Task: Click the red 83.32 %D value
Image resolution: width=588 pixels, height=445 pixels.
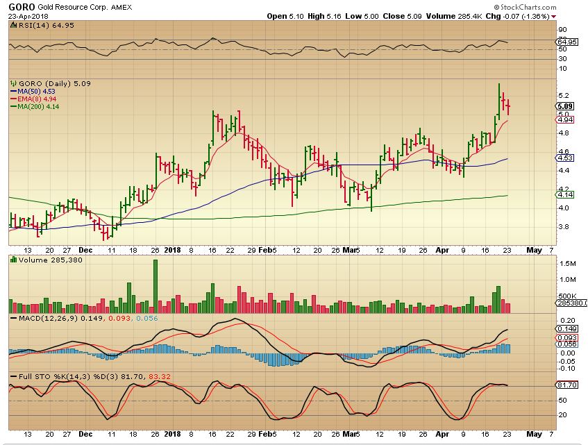Action: (x=160, y=376)
